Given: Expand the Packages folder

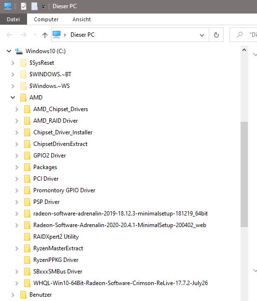Looking at the screenshot, I should coord(17,167).
